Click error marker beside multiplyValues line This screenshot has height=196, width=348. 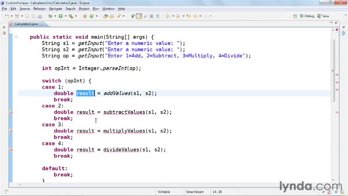pyautogui.click(x=11, y=131)
